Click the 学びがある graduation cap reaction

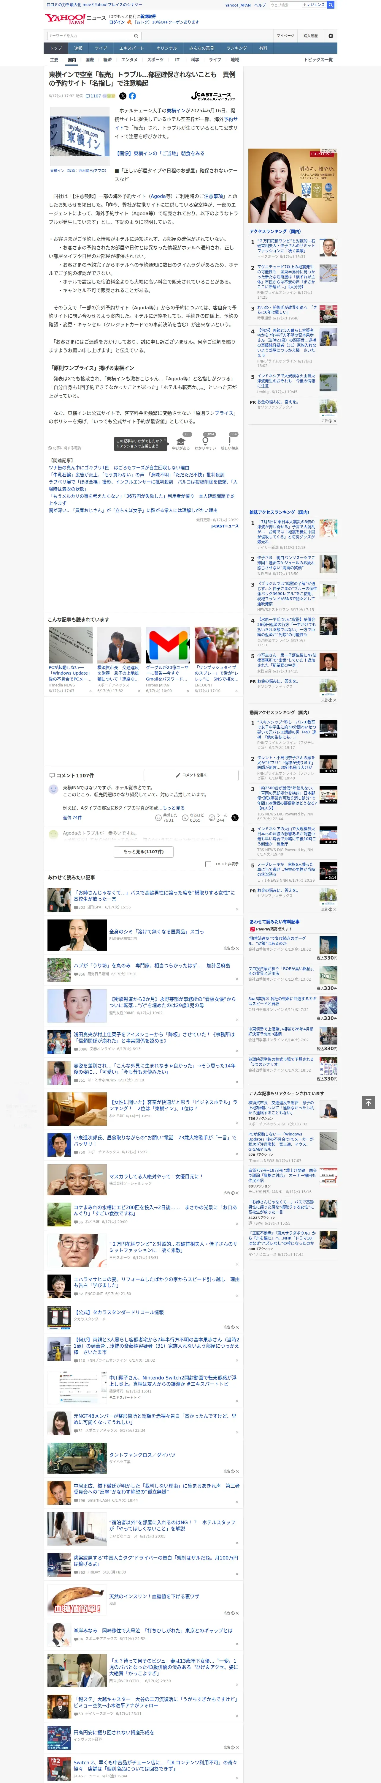click(181, 442)
